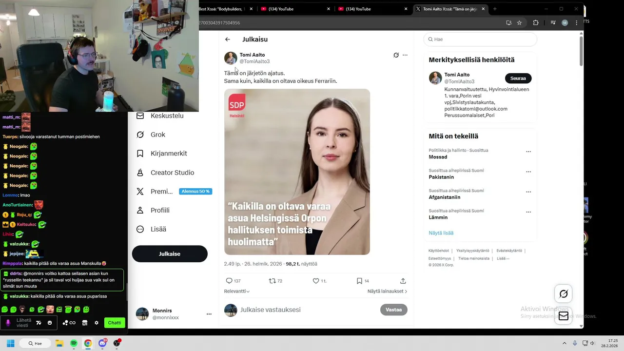
Task: Open channel points icon in chat footer
Action: (69, 323)
